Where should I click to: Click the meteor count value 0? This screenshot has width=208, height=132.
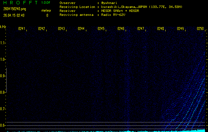coord(47,16)
